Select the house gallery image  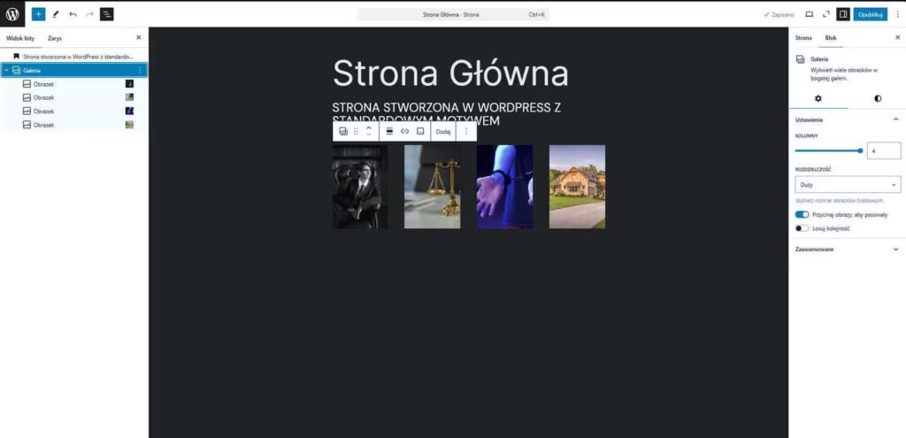pos(577,187)
